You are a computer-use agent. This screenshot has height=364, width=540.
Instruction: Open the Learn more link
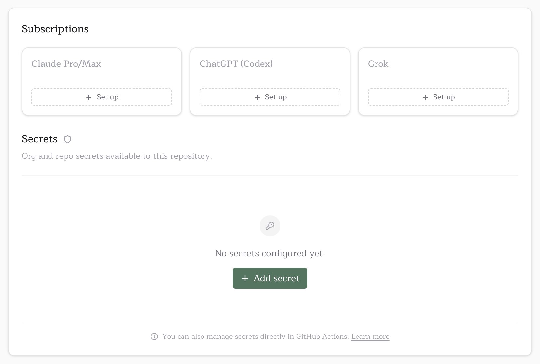coord(370,337)
